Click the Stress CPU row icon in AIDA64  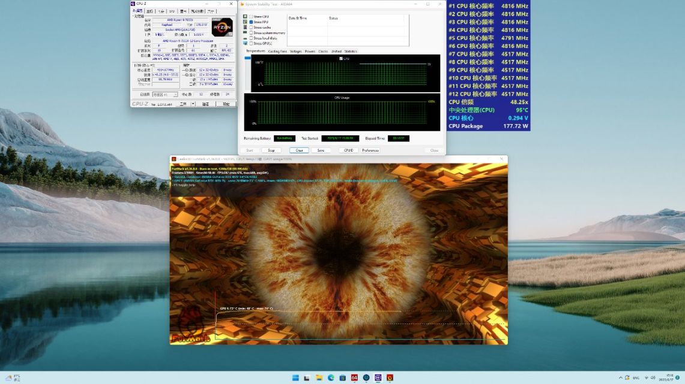[245, 17]
